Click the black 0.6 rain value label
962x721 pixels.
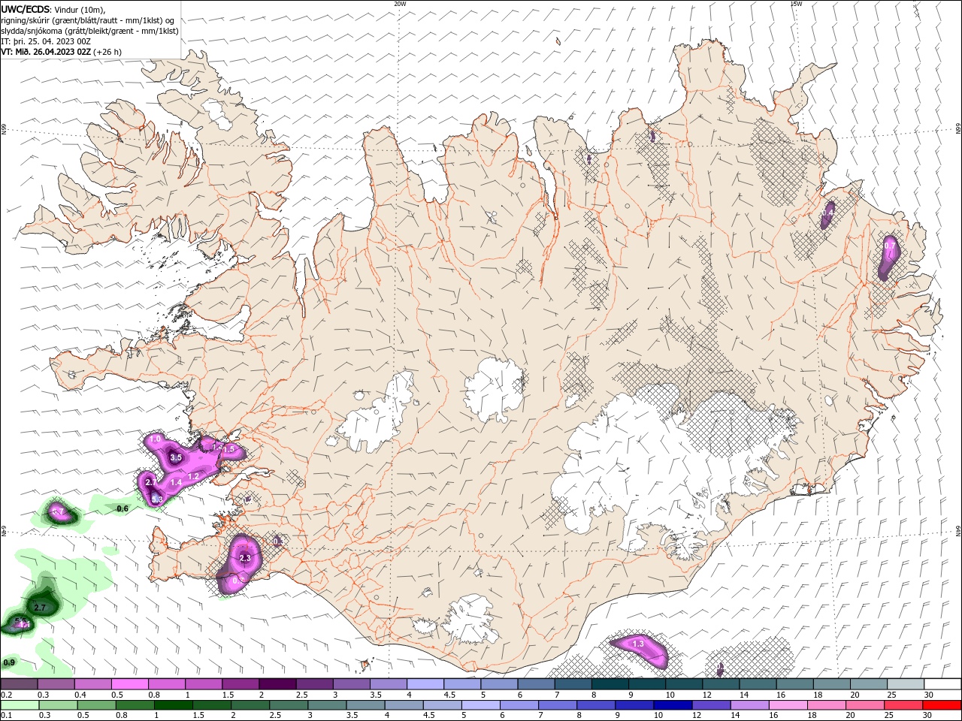click(x=123, y=508)
